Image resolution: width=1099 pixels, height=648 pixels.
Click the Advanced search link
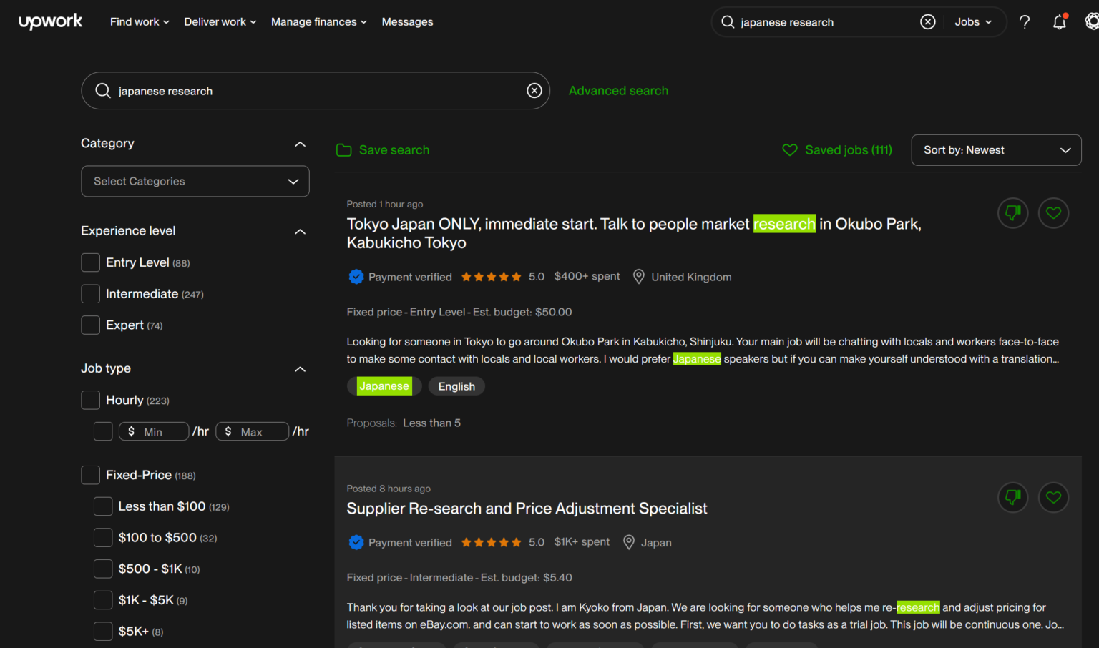coord(618,91)
